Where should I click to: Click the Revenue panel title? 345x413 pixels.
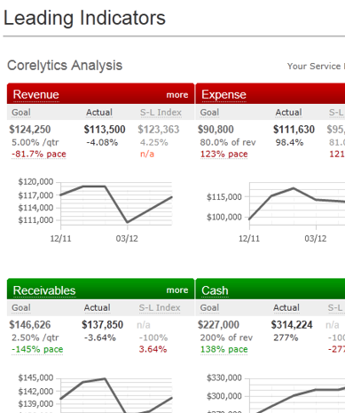[36, 94]
